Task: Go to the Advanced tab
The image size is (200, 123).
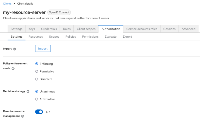Action: coord(188,29)
